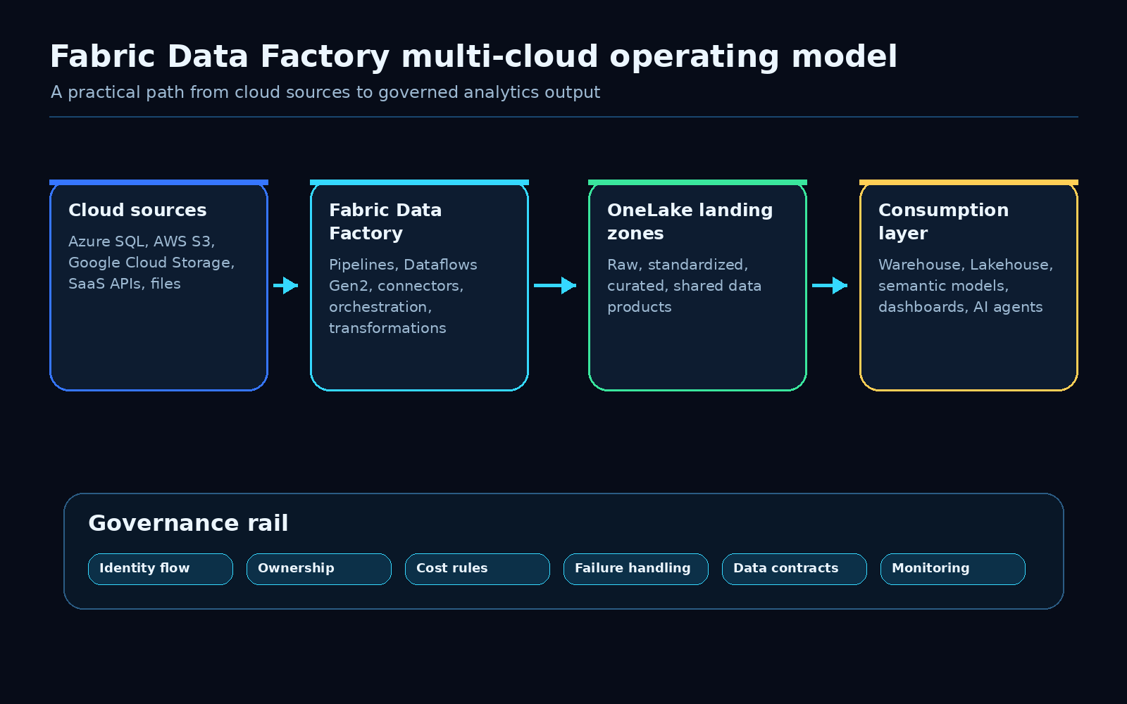Click the Consumption layer card heading

click(943, 222)
